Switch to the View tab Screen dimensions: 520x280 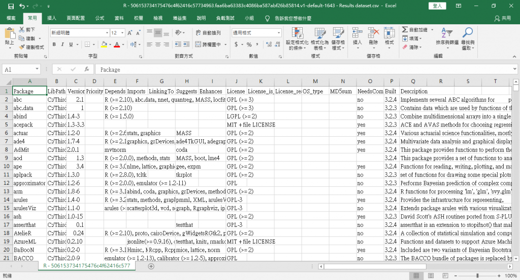(x=158, y=18)
